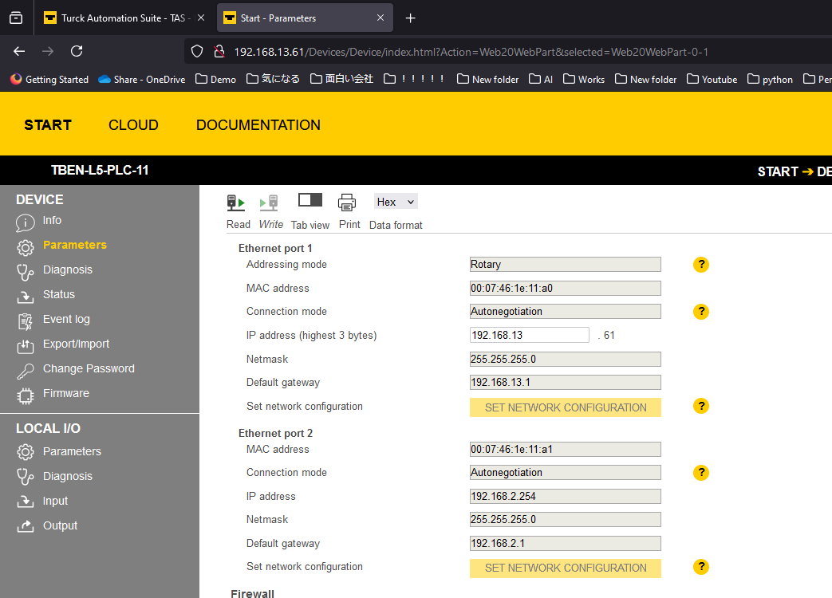Click port 1 MAC address field

[565, 288]
